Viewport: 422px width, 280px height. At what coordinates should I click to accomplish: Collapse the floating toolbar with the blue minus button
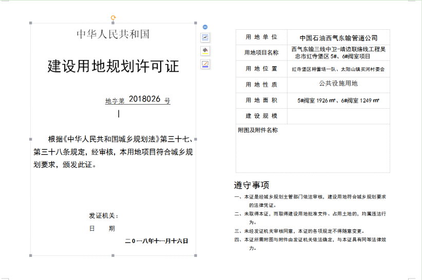tap(205, 27)
